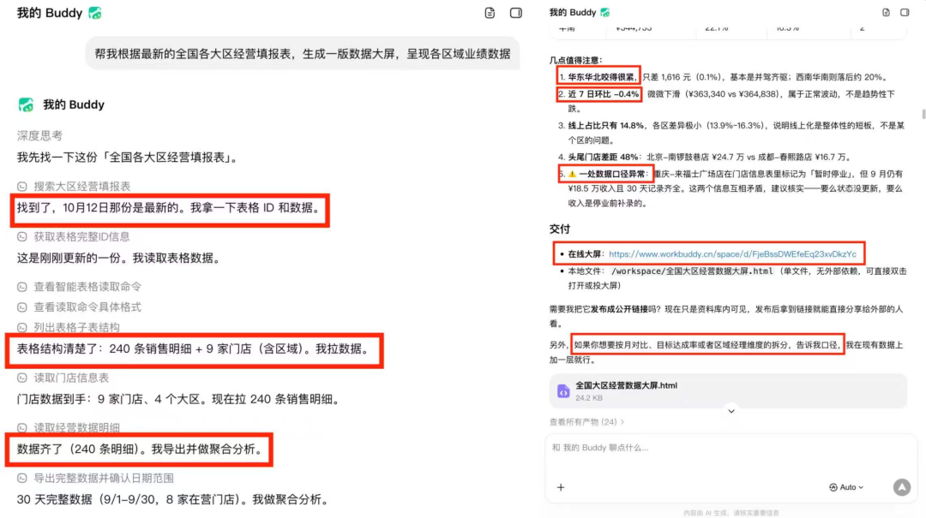
Task: Expand the 深度思考 section
Action: coord(39,135)
